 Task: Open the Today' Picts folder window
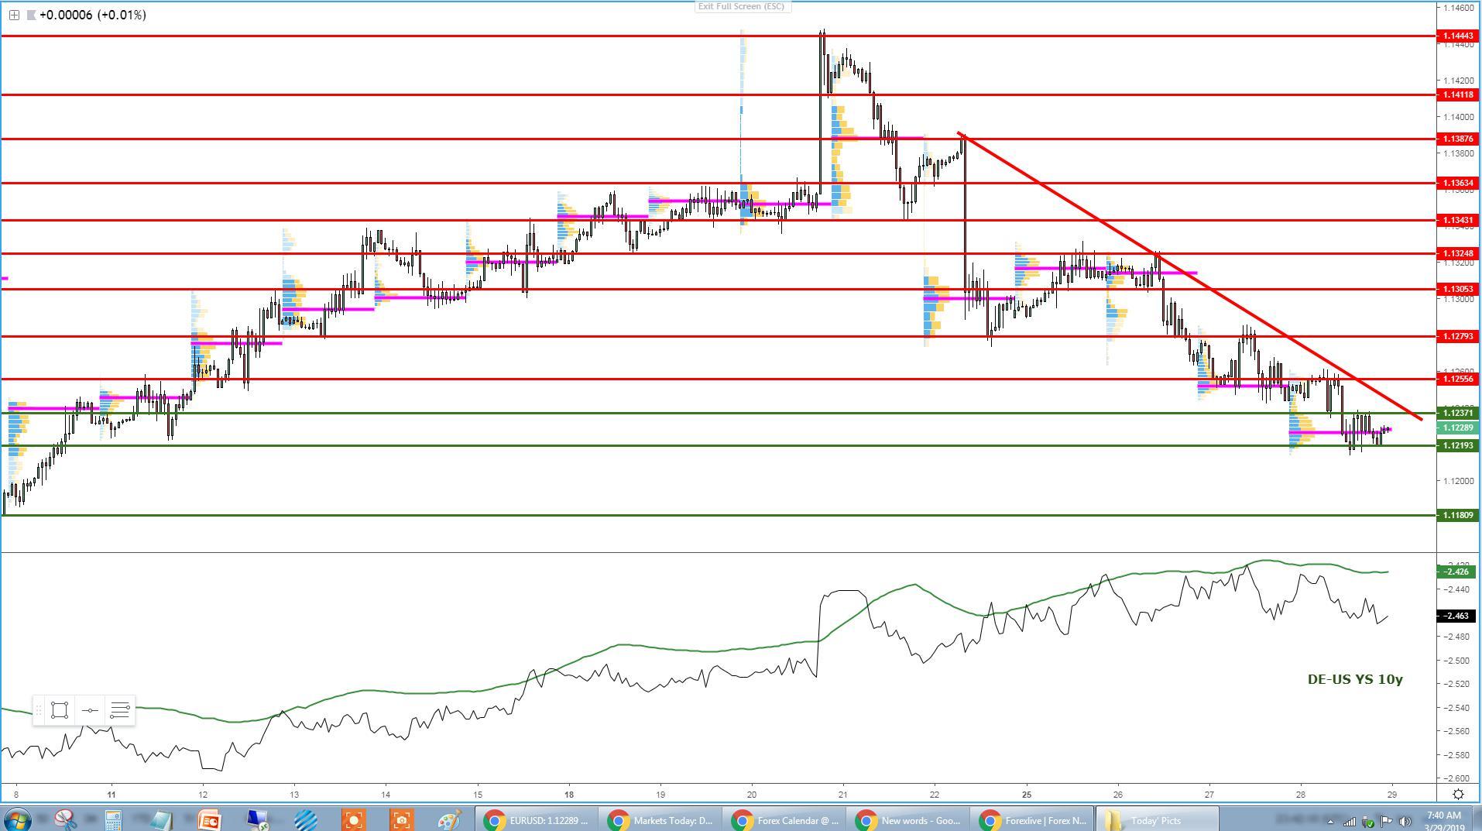(1156, 820)
